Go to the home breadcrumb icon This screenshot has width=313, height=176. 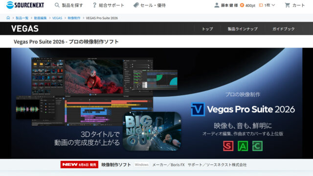[x=8, y=18]
